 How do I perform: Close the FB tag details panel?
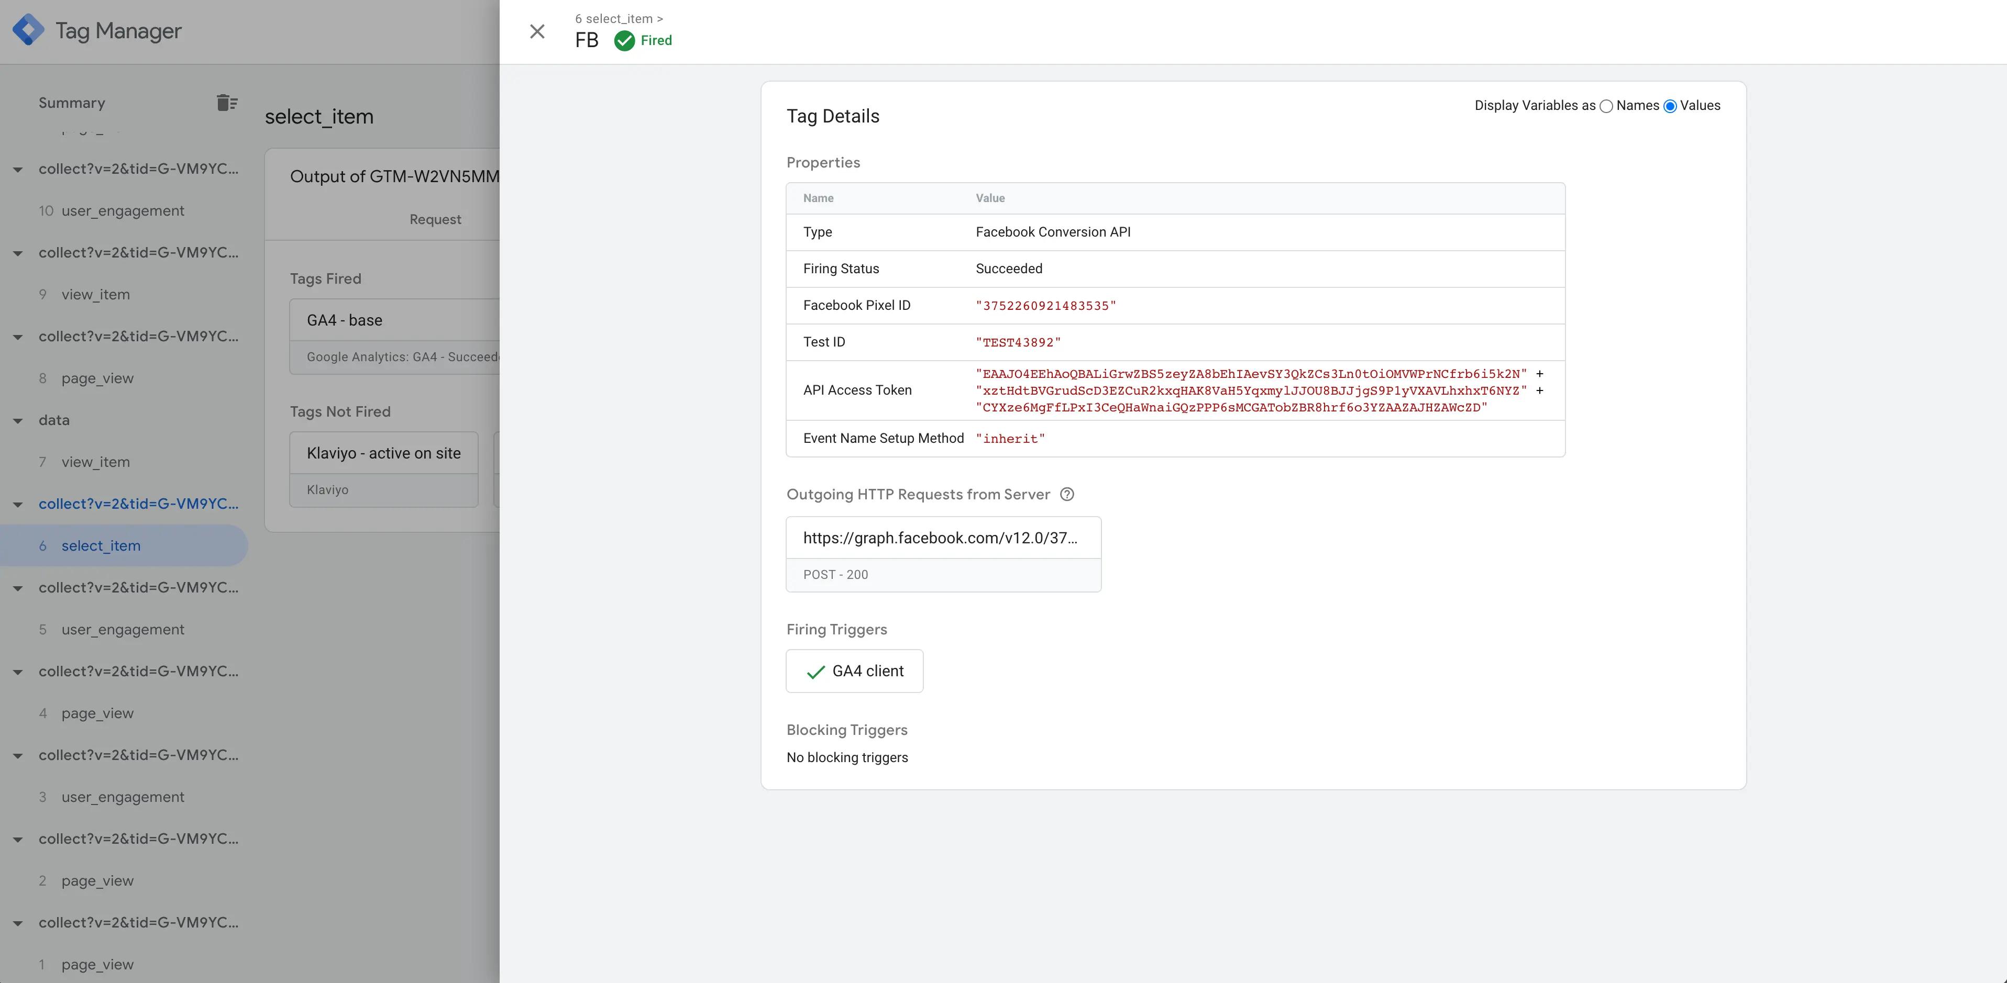pyautogui.click(x=537, y=31)
